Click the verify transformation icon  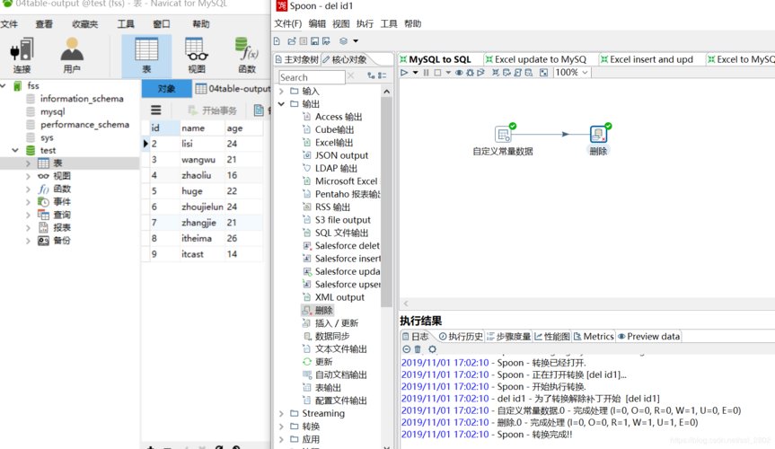click(x=496, y=73)
